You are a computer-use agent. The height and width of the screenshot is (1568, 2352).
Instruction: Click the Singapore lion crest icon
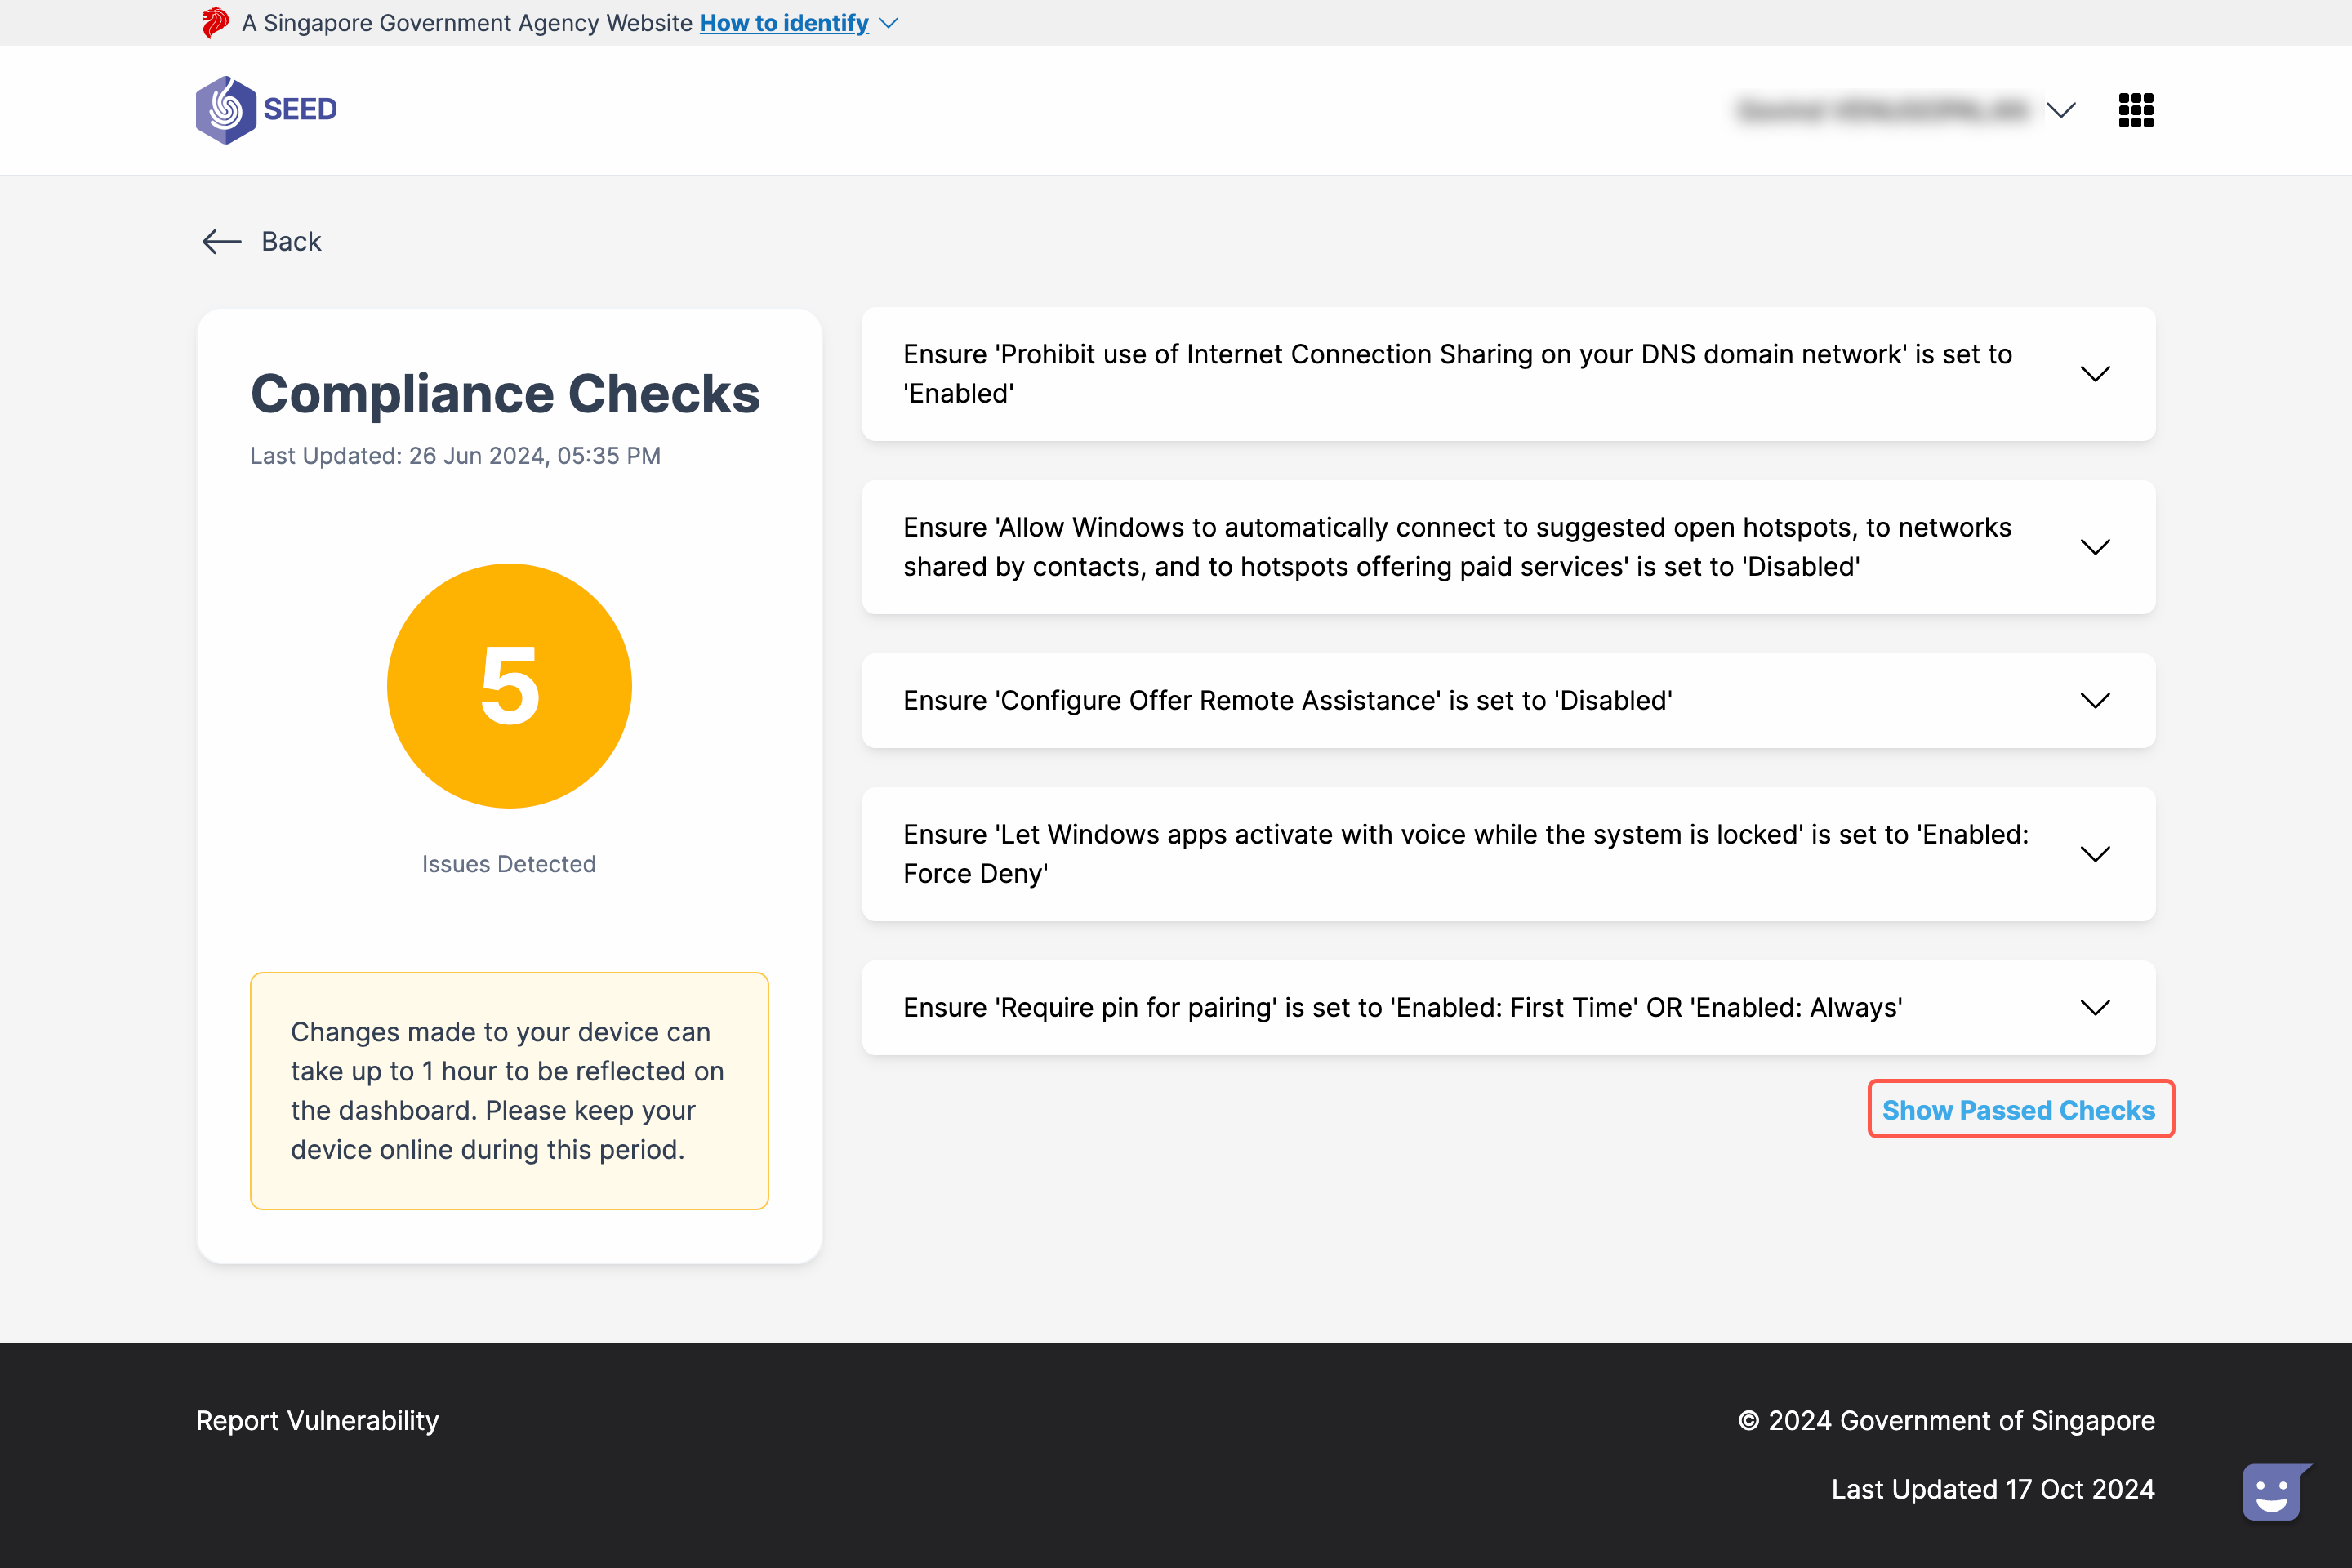point(214,21)
